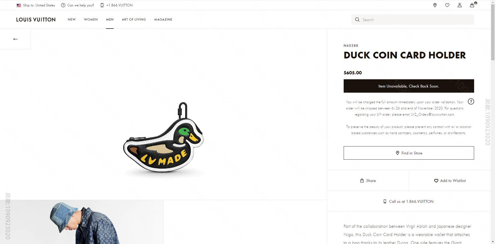Click the back arrow button
Image resolution: width=495 pixels, height=244 pixels.
(x=15, y=39)
